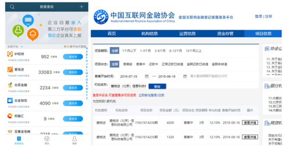This screenshot has height=151, width=298.
Task: Open calendar picker beside 2019-07-19
Action: 147,77
